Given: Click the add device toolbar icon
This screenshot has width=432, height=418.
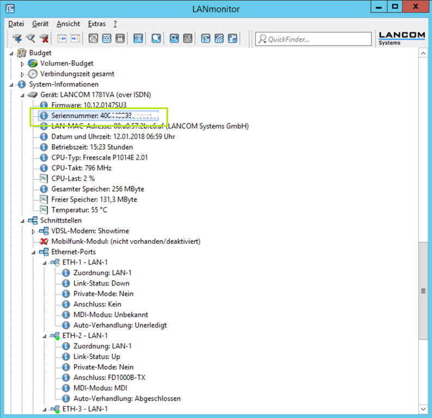Looking at the screenshot, I should tap(17, 39).
